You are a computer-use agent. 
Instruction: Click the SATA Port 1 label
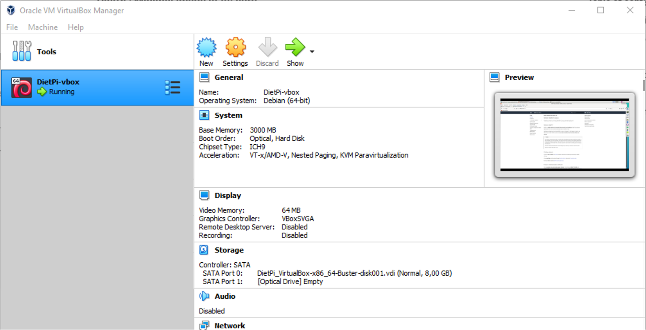[x=223, y=281]
